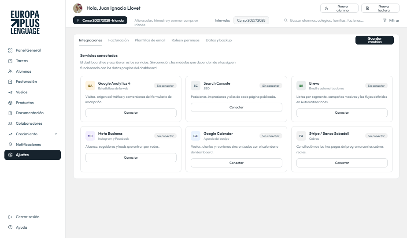Select the Crecimiento chart icon
407x238 pixels.
[x=11, y=134]
